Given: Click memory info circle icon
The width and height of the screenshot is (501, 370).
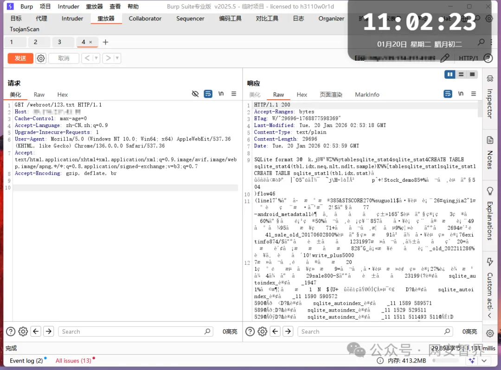Looking at the screenshot, I should click(x=380, y=361).
